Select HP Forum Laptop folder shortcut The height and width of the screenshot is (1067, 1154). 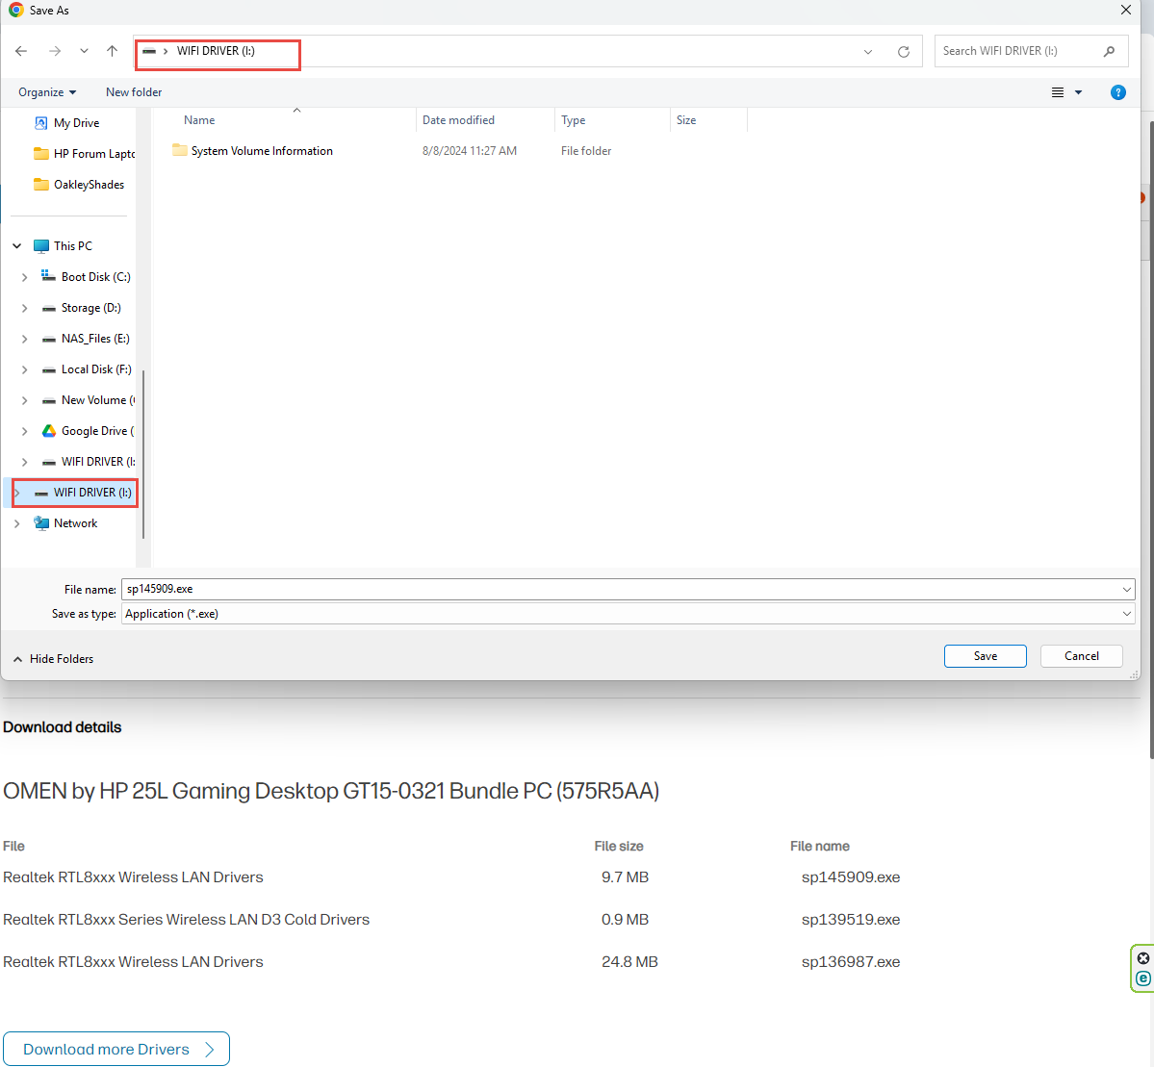85,154
